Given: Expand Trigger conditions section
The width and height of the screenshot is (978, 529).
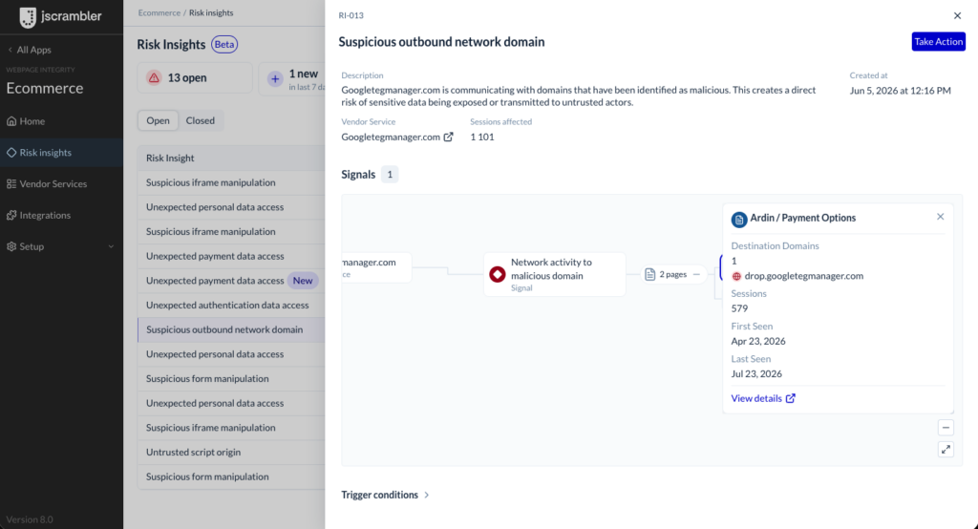Looking at the screenshot, I should pos(385,495).
